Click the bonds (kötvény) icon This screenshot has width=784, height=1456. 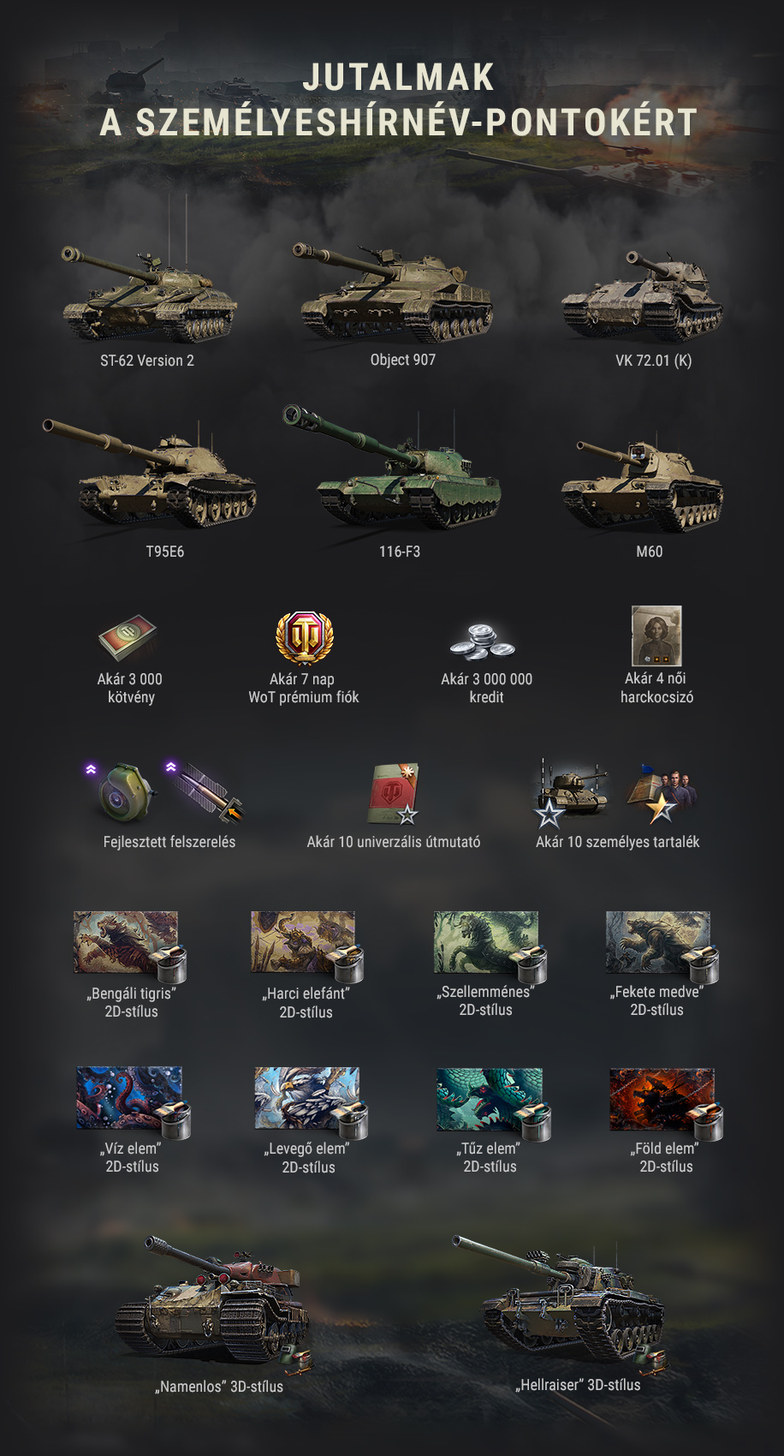click(x=128, y=638)
